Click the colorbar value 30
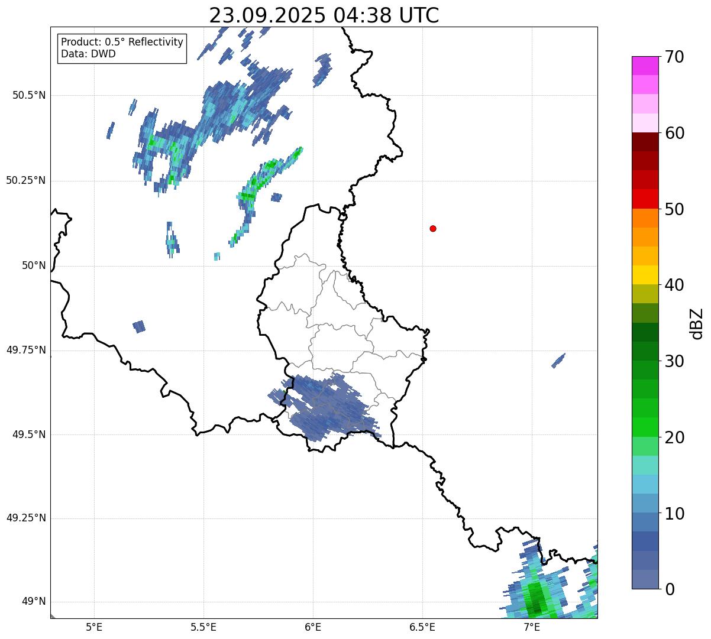Screen dimensions: 711x639 point(674,361)
